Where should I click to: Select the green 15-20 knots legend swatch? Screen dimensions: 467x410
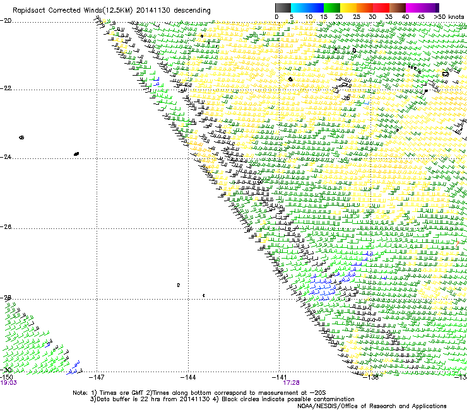[x=332, y=8]
